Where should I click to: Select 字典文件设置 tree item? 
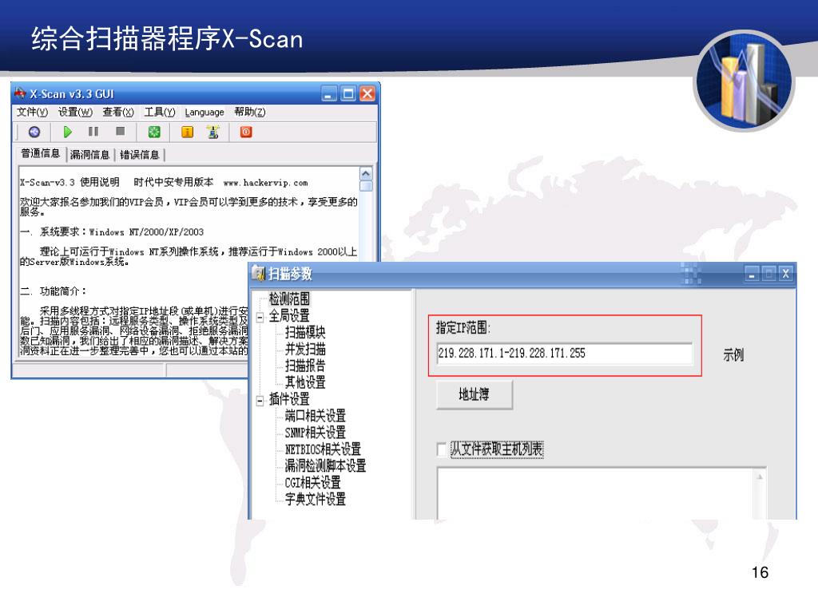(x=315, y=499)
